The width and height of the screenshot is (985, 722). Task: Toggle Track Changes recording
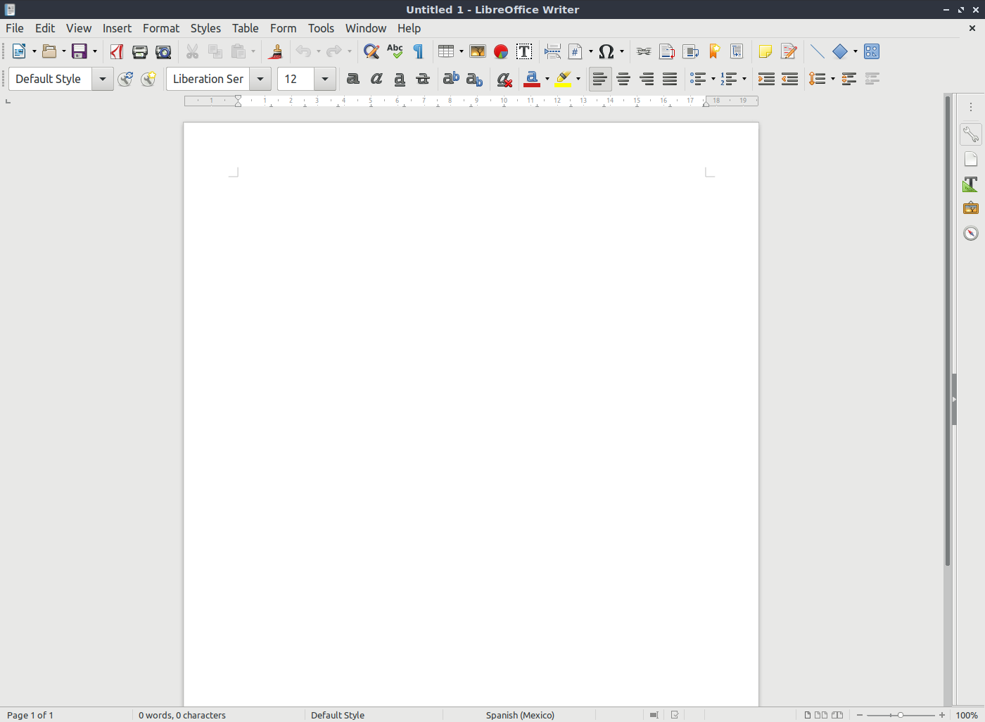coord(789,51)
